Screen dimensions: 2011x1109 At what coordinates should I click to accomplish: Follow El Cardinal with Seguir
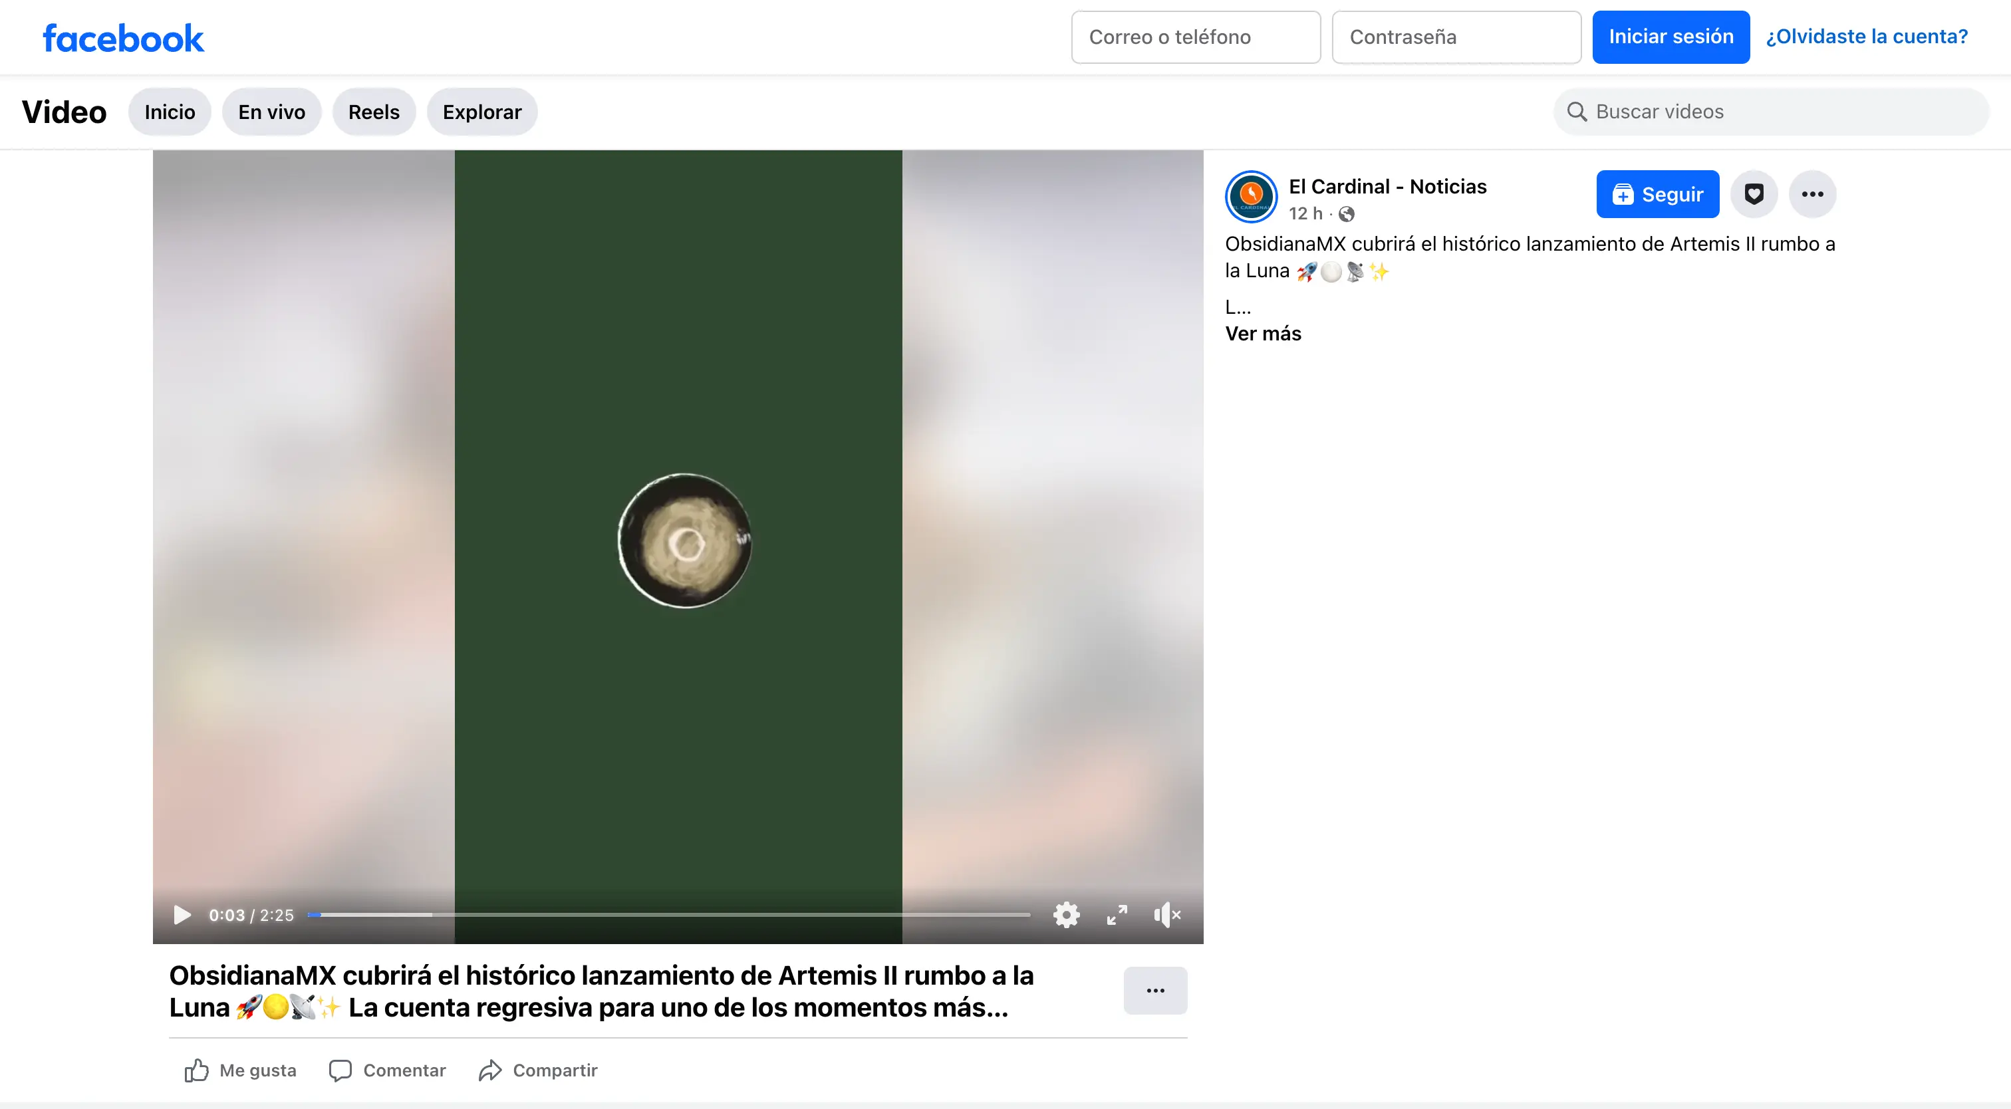[x=1657, y=194]
